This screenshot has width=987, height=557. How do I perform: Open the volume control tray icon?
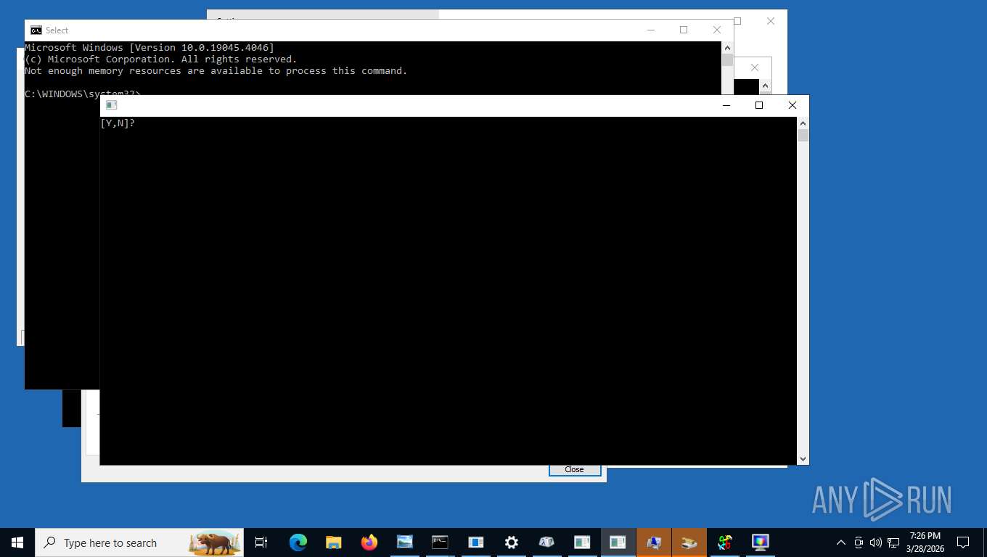pyautogui.click(x=875, y=542)
